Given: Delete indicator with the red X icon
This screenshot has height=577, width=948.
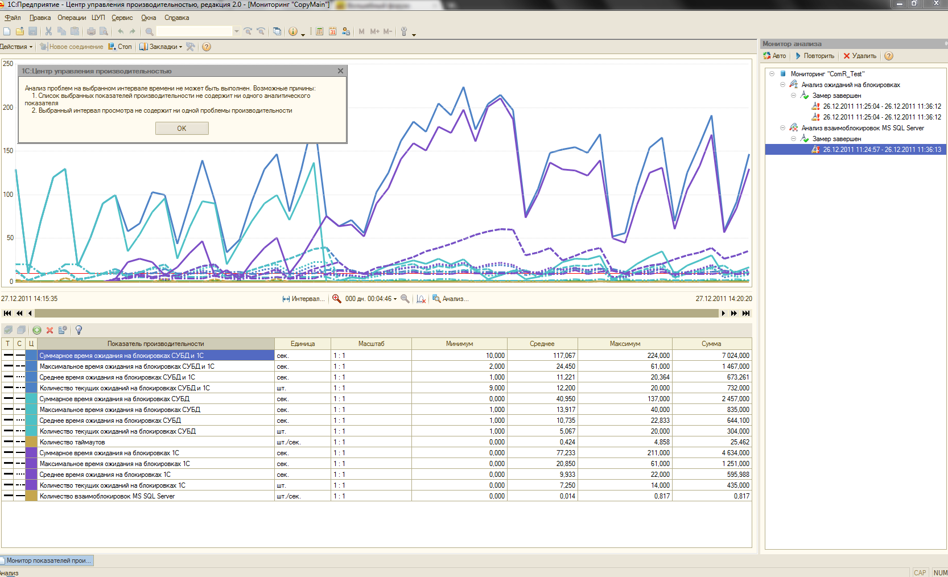Looking at the screenshot, I should (x=50, y=330).
